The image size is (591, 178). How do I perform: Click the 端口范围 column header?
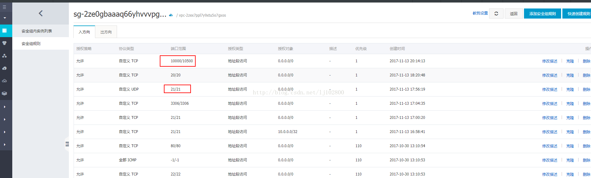pos(178,49)
